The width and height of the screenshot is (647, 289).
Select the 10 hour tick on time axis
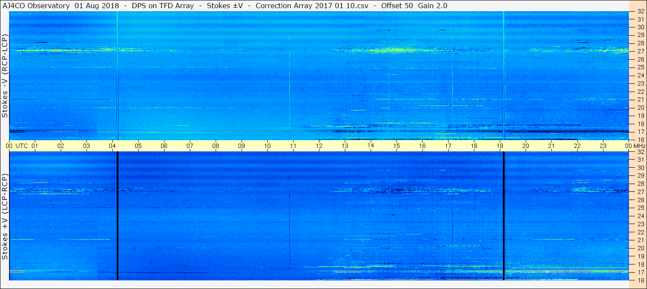click(x=267, y=146)
